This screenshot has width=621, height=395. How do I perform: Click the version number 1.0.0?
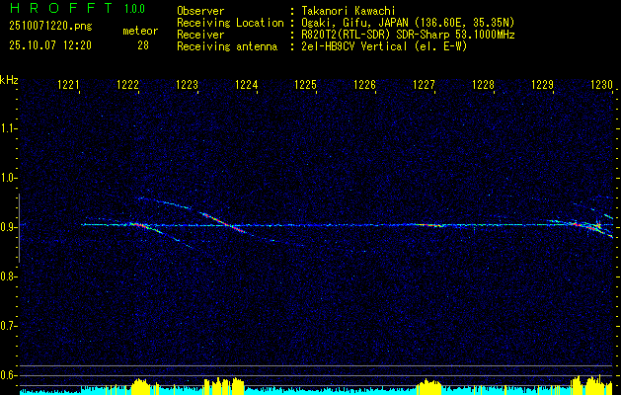pos(134,9)
